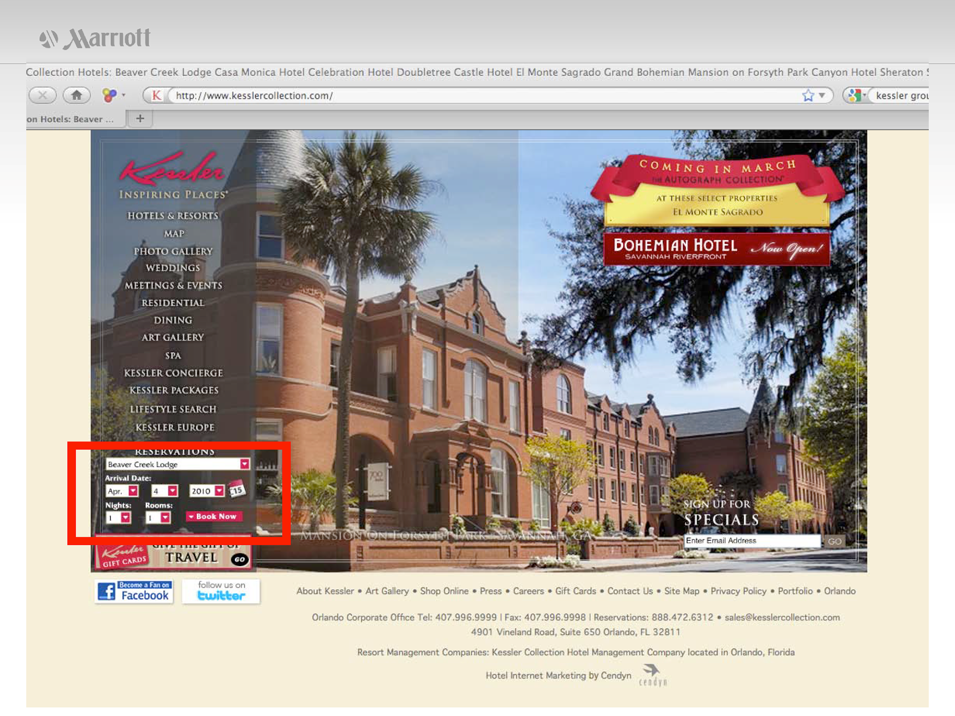Open the arrival date calendar icon
The image size is (955, 716).
click(x=237, y=490)
